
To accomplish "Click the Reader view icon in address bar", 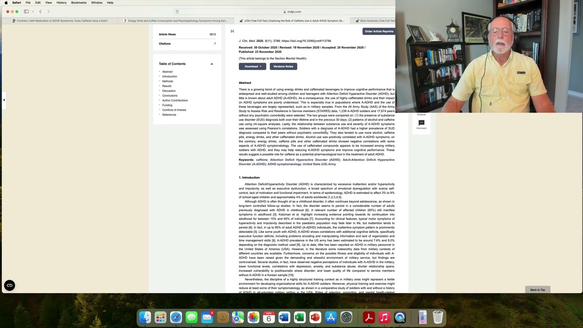I will tap(177, 11).
